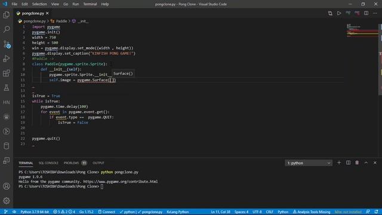Change the Python language mode
Viewport: 382px width, 215px height.
(x=283, y=212)
